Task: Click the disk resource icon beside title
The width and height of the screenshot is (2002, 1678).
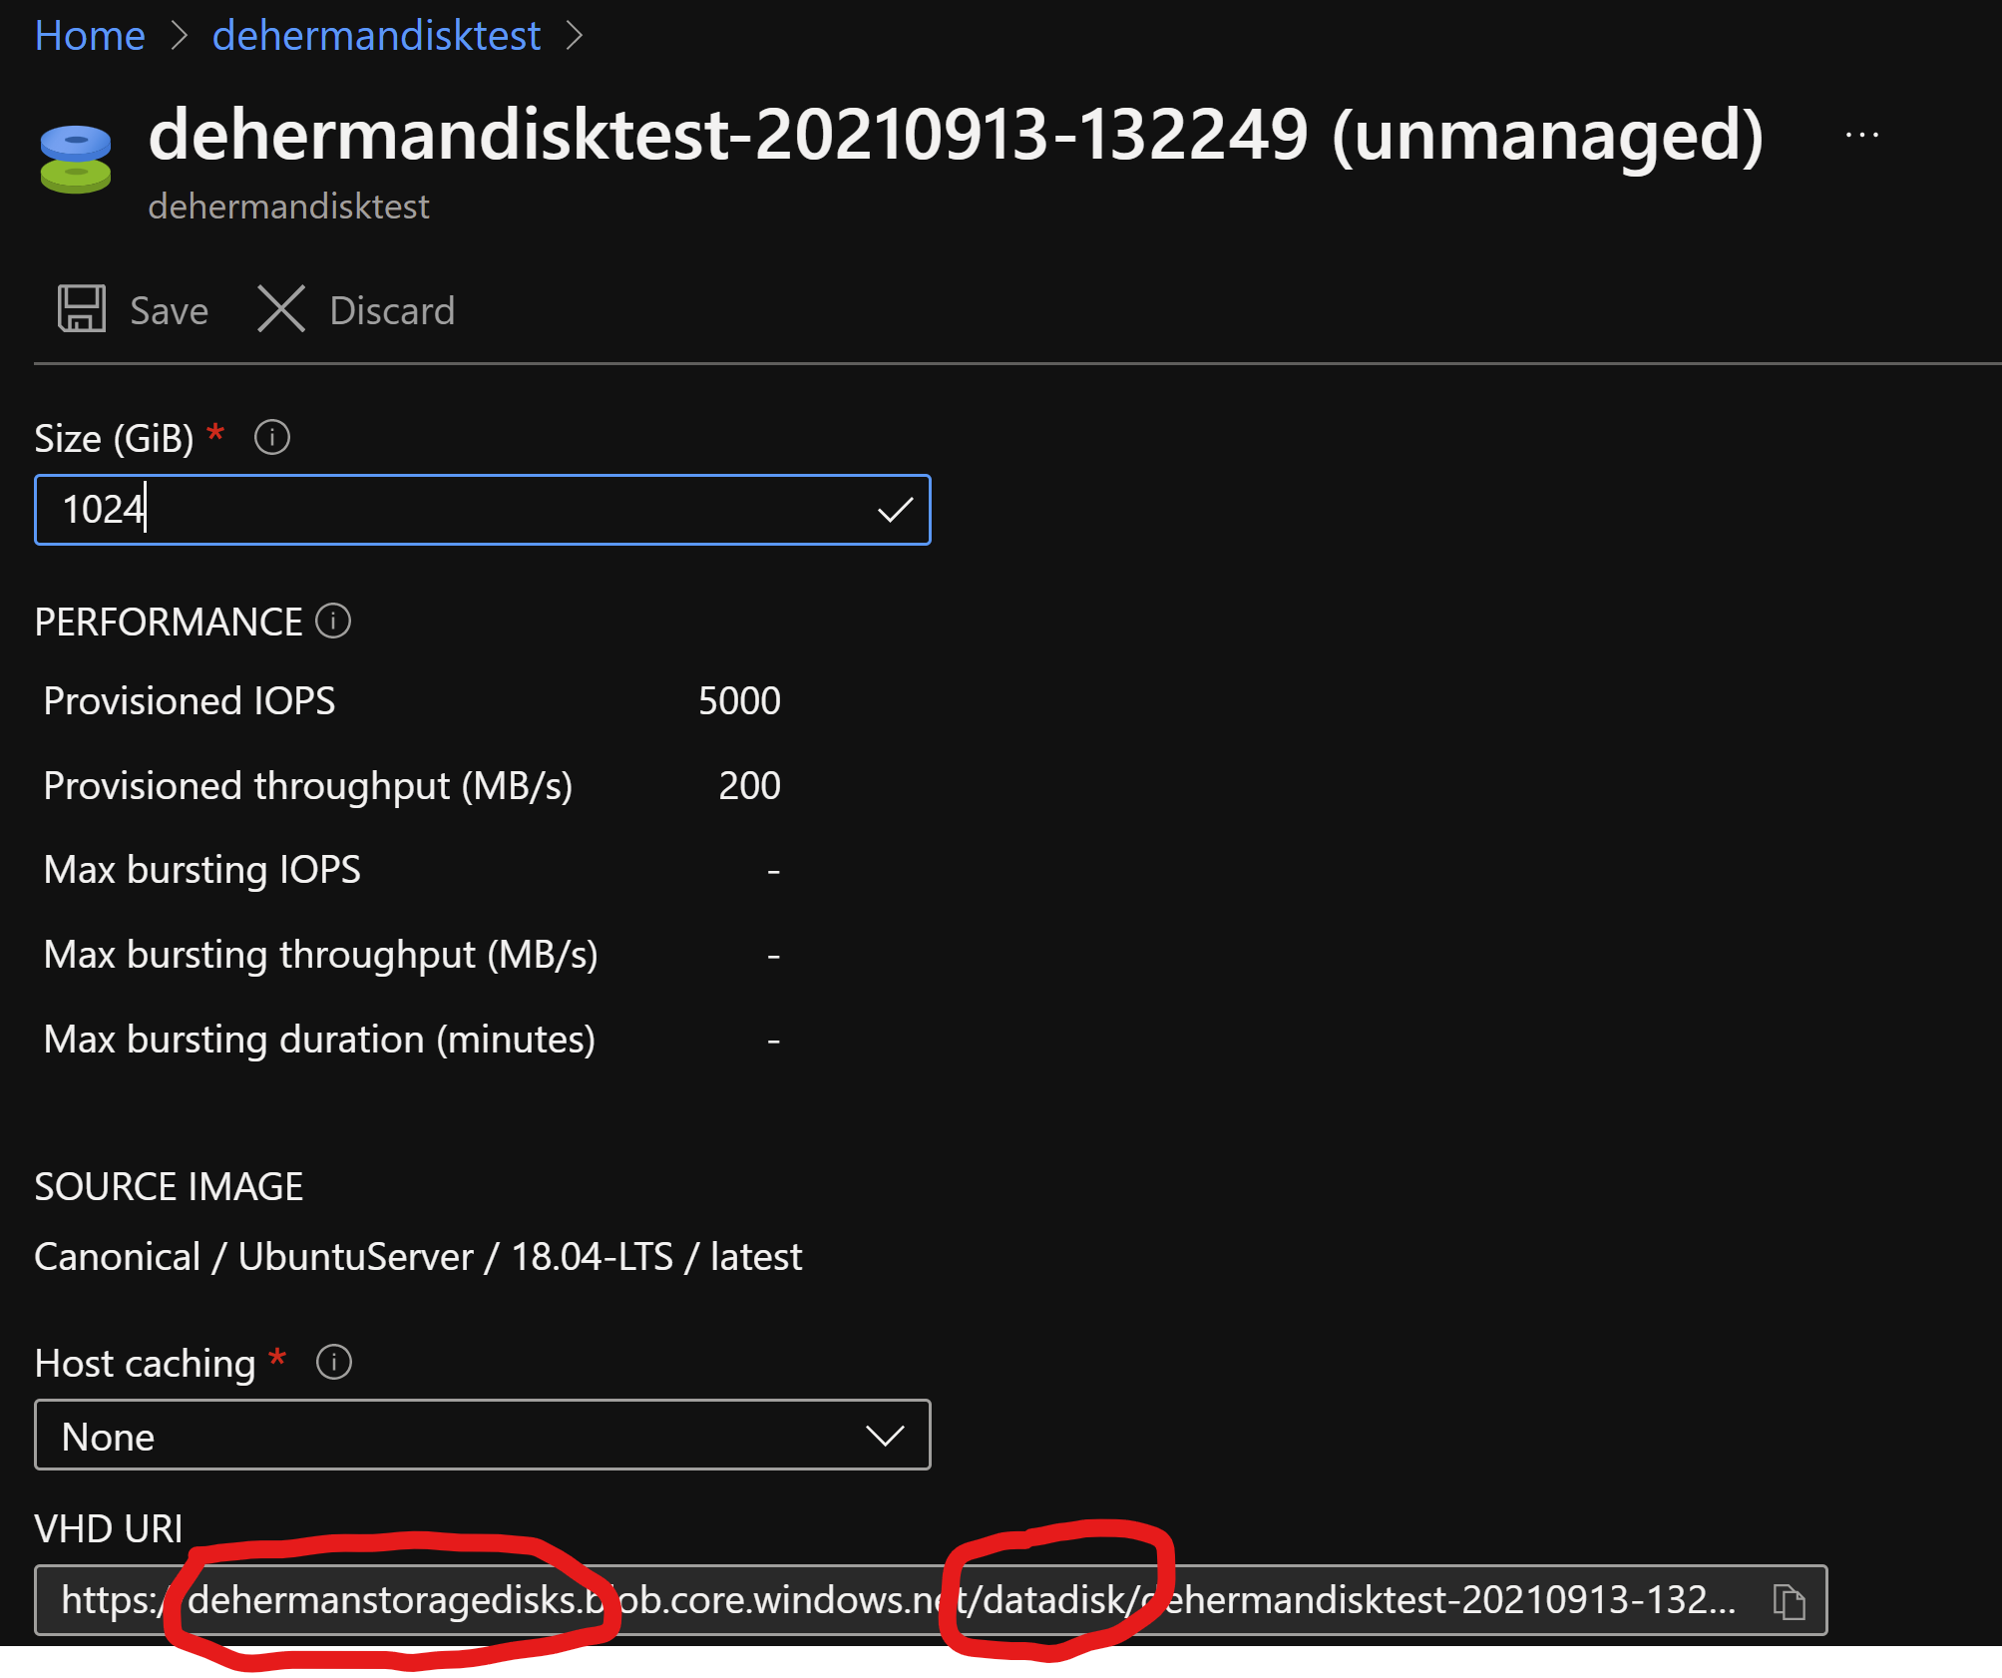Action: [76, 158]
